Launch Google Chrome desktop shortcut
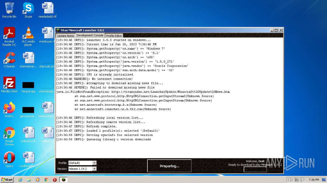 [x=9, y=136]
